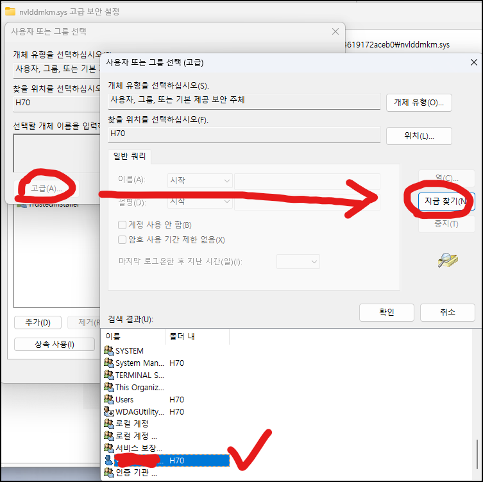Viewport: 483px width, 482px height.
Task: Select the TERMINAL S... group icon
Action: 109,375
